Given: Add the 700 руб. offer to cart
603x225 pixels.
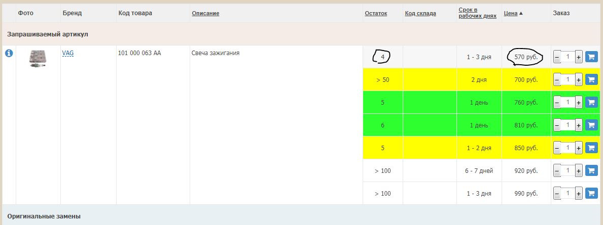Looking at the screenshot, I should (x=591, y=80).
